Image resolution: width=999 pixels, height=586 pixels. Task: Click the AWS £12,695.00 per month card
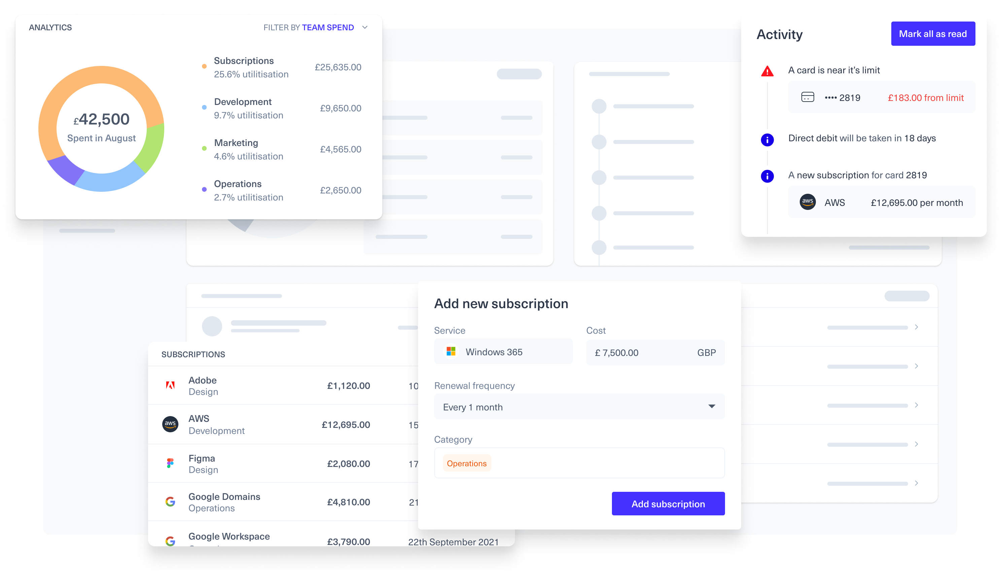tap(881, 202)
